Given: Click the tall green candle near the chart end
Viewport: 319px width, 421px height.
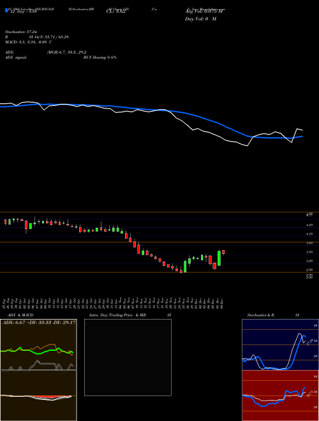Looking at the screenshot, I should [x=219, y=258].
